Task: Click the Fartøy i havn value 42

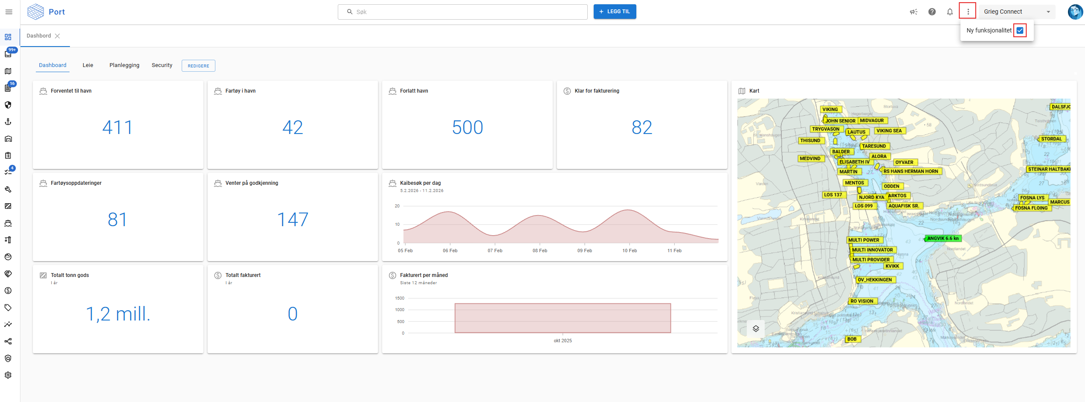Action: tap(293, 128)
